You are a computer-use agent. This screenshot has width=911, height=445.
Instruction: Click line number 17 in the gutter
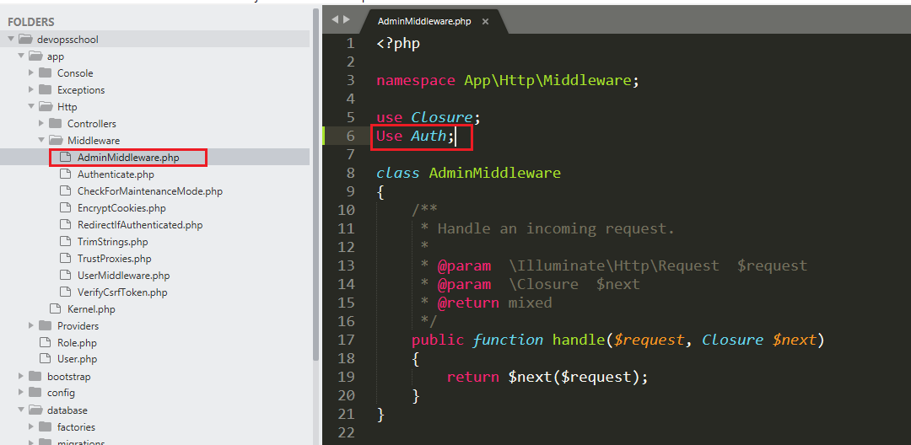point(346,340)
